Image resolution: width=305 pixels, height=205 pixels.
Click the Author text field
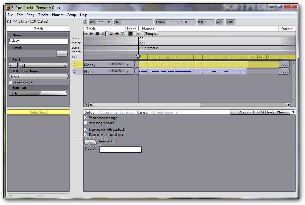121,149
